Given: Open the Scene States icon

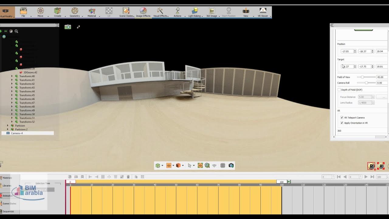Looking at the screenshot, I should pos(126,11).
